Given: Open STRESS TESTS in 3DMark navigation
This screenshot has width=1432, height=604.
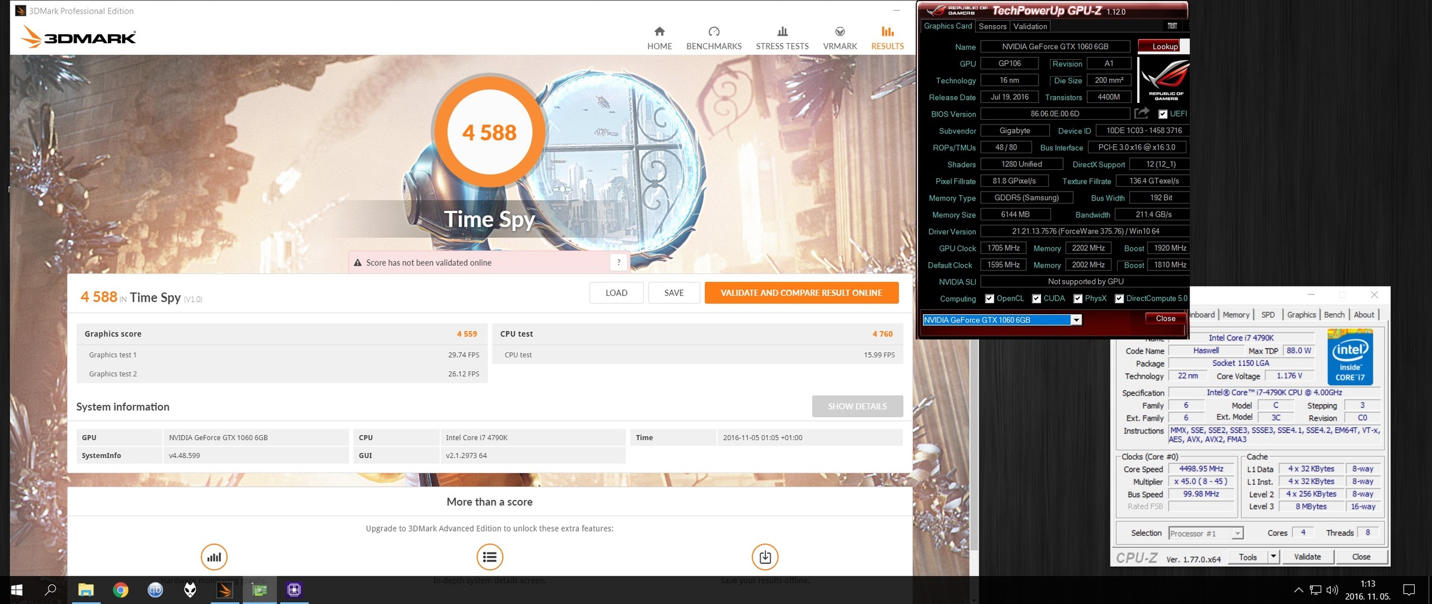Looking at the screenshot, I should coord(782,38).
